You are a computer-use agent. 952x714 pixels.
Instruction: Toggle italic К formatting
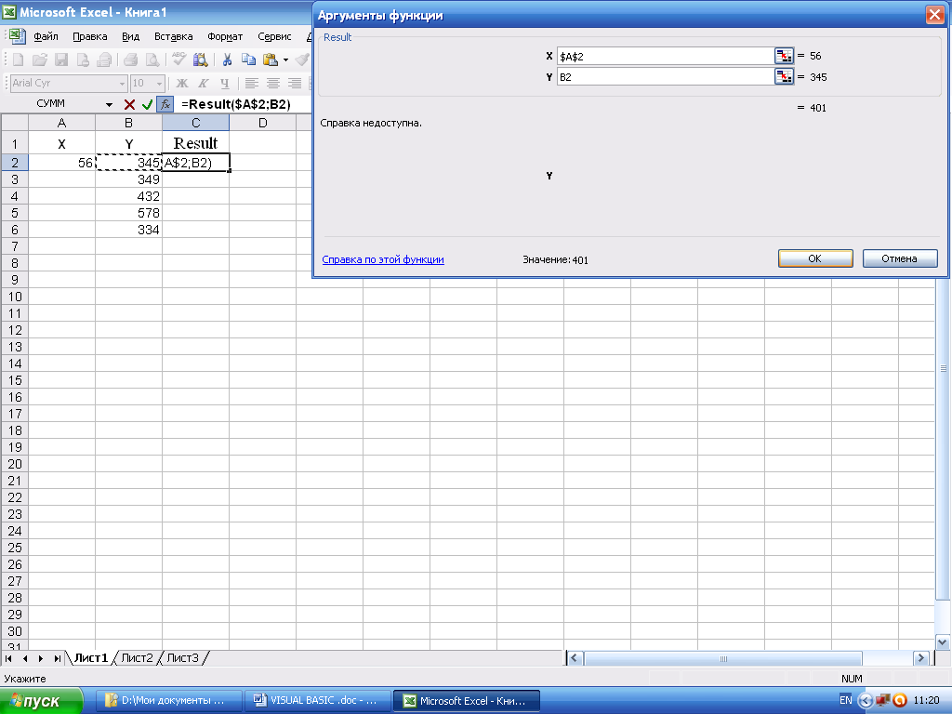(204, 83)
